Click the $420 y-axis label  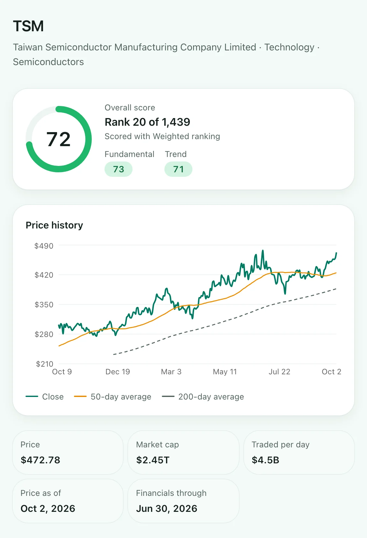click(x=44, y=275)
